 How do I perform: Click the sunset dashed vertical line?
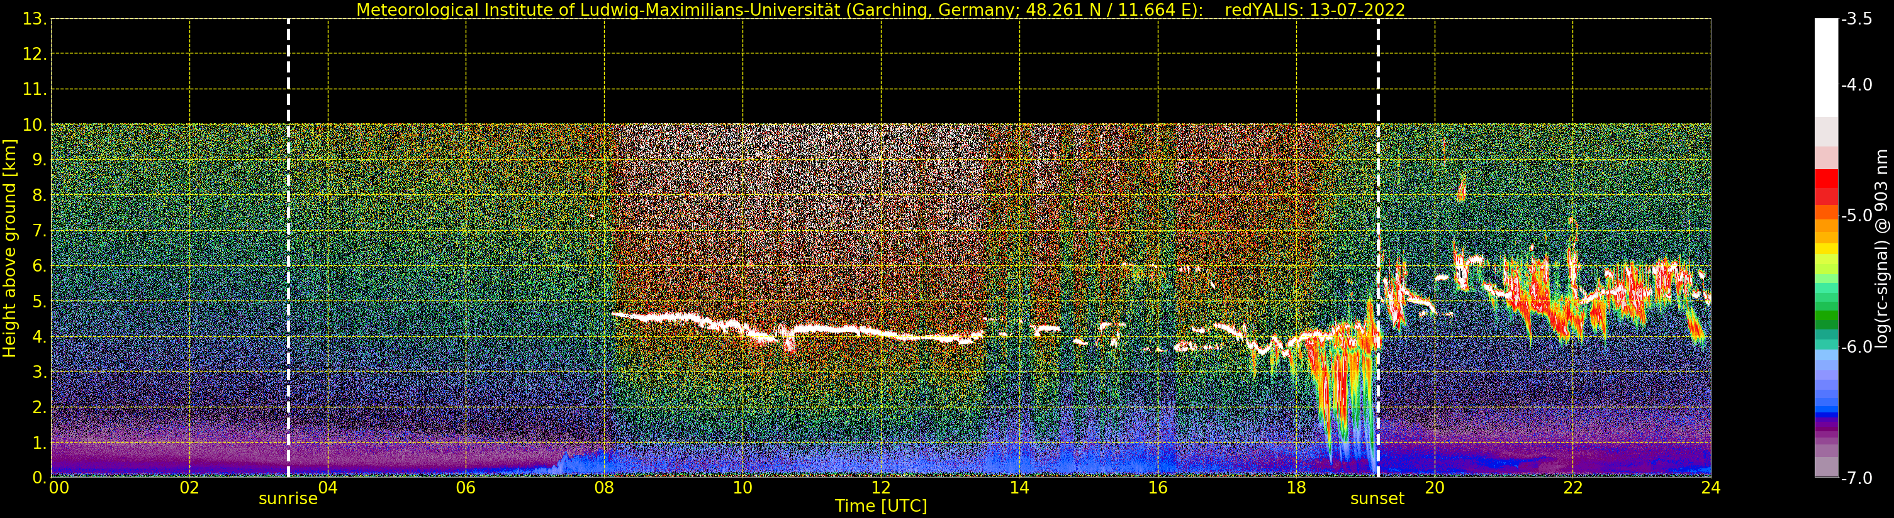click(1378, 248)
